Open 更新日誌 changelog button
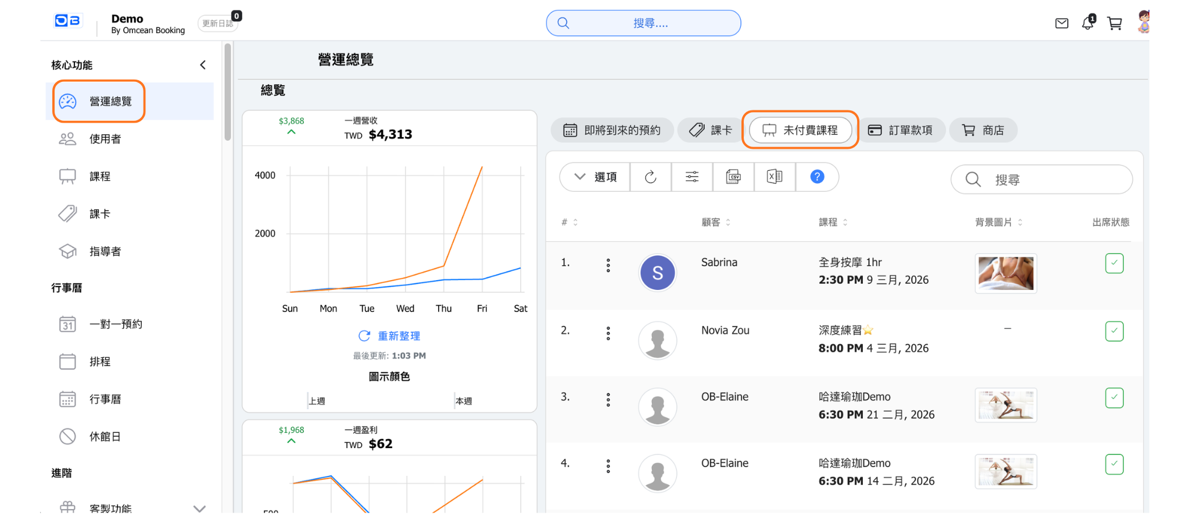 coord(218,23)
